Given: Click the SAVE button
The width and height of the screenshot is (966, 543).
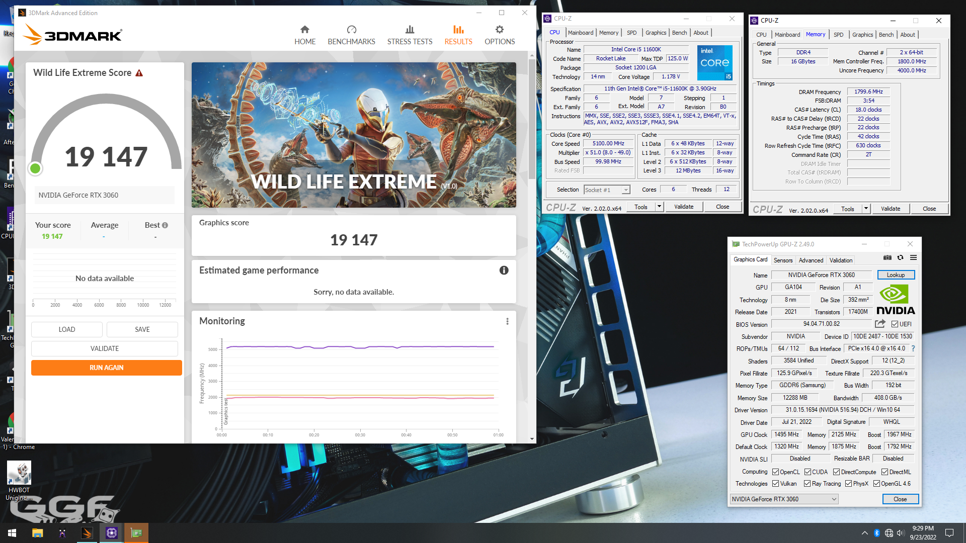Looking at the screenshot, I should click(x=142, y=329).
